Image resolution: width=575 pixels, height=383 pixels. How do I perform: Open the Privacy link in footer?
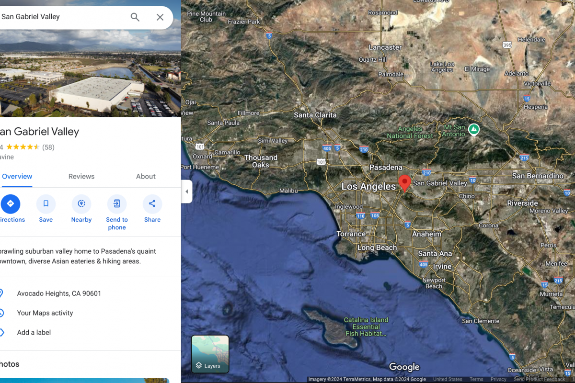pos(498,379)
